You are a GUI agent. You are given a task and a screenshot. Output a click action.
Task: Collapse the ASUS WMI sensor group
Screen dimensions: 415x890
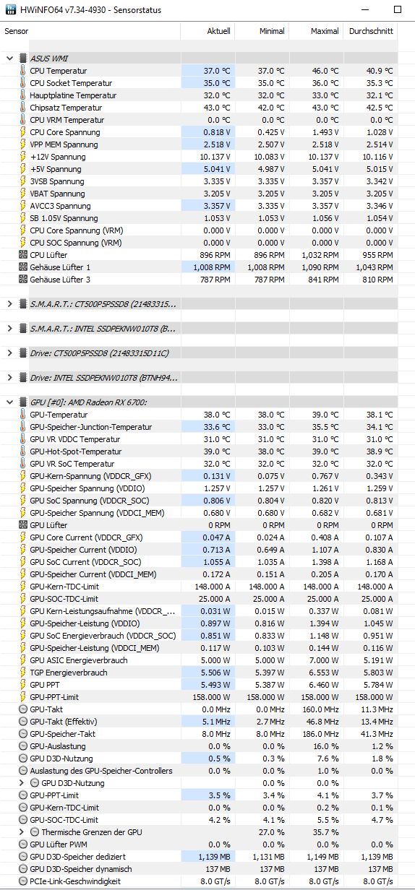click(x=9, y=58)
